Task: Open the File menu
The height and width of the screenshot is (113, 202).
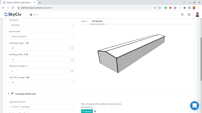Action: coord(34,15)
